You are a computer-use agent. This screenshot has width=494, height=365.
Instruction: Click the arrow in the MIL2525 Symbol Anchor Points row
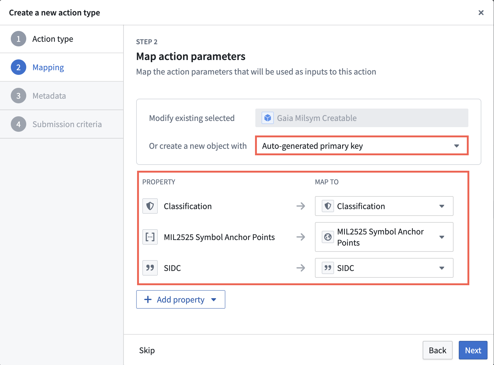(x=301, y=237)
